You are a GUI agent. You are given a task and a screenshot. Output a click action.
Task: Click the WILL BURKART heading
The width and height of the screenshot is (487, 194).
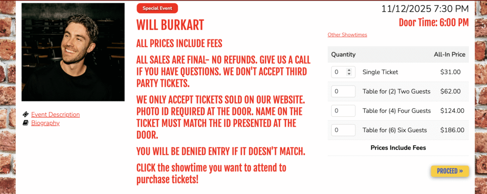170,25
